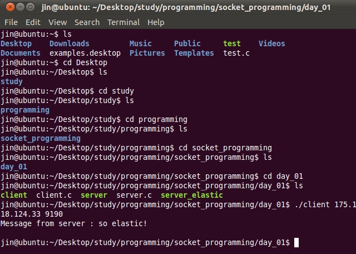
Task: Open the Help menu
Action: point(156,22)
